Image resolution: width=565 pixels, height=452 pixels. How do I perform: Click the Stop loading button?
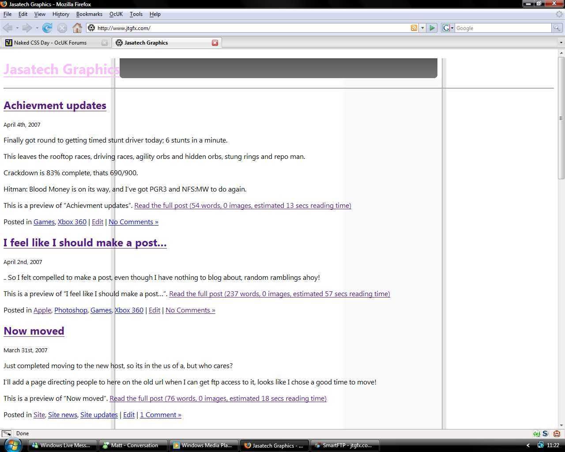(62, 28)
